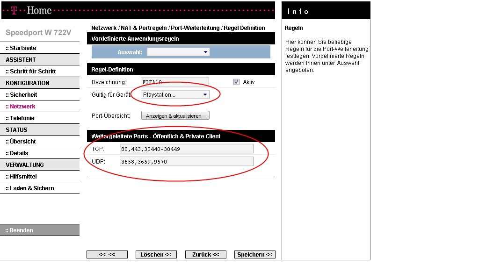Viewport: 479px width, 265px height.
Task: Click the Speedport W 722V title
Action: (38, 33)
